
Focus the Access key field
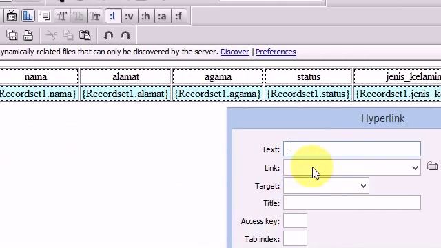(x=295, y=220)
